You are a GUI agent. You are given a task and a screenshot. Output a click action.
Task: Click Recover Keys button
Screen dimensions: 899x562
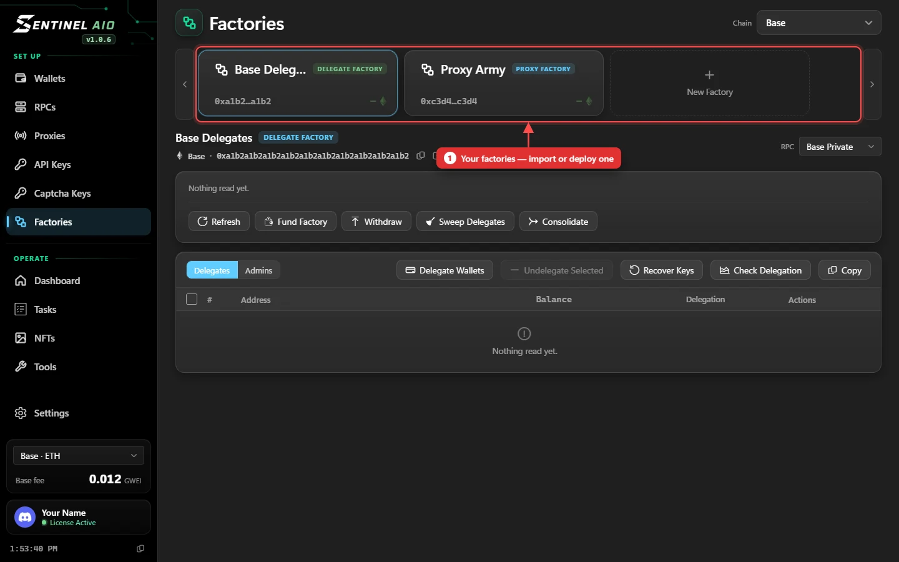[662, 270]
